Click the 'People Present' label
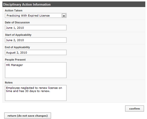 pos(15,60)
